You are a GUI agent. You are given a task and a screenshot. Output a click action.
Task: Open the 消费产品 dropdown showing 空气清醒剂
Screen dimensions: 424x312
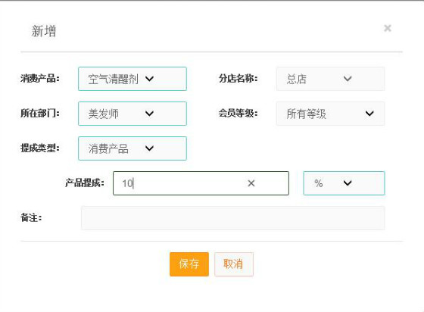click(132, 79)
